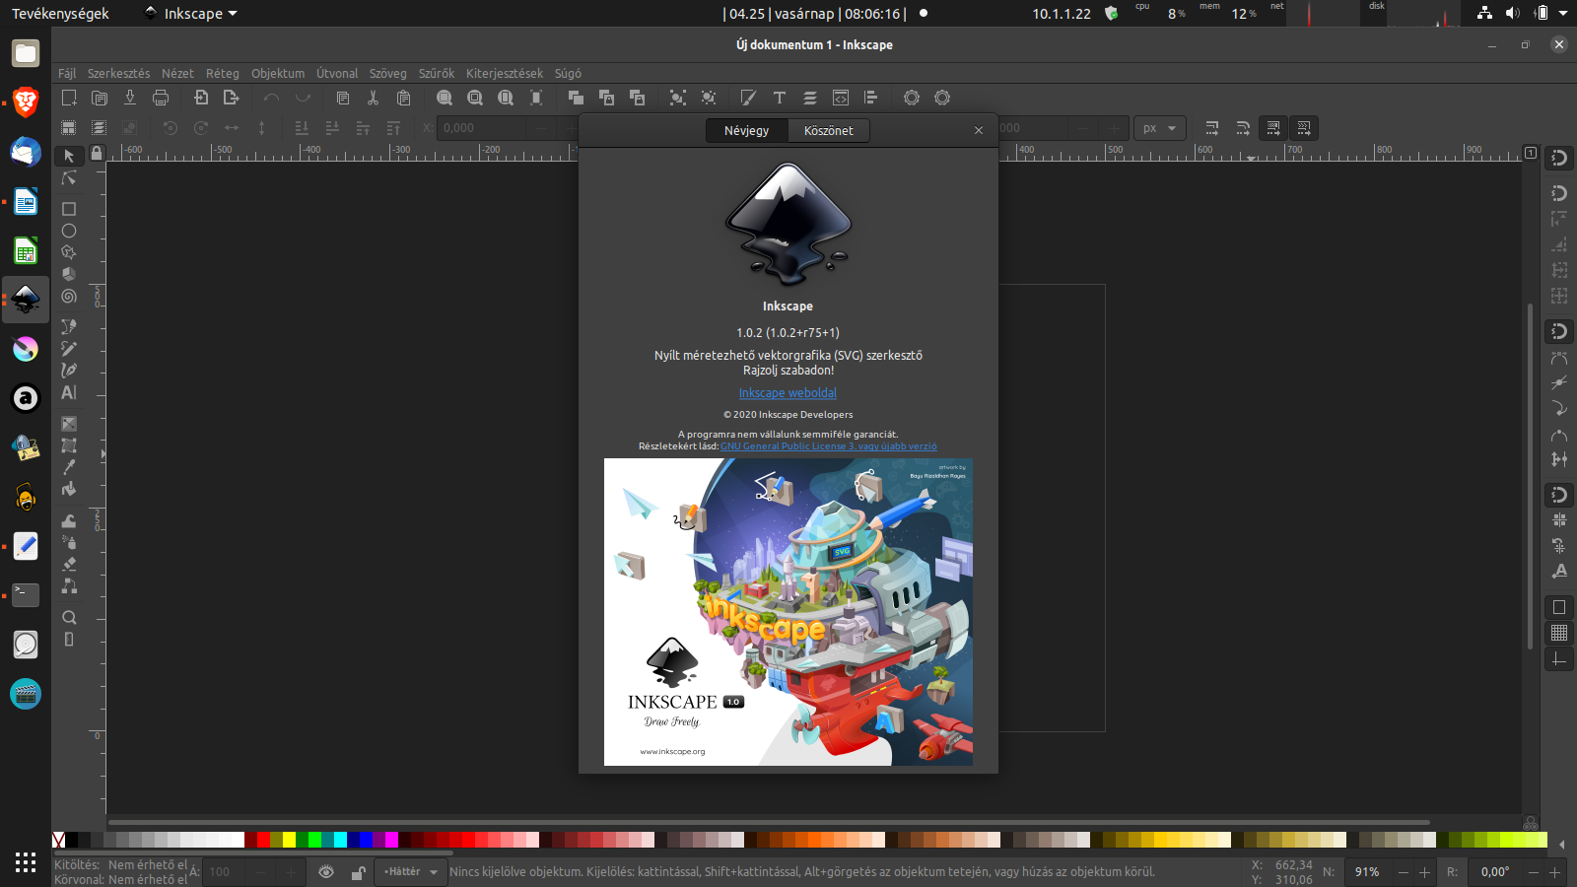Toggle the Háttér layer visibility eye

tap(326, 872)
